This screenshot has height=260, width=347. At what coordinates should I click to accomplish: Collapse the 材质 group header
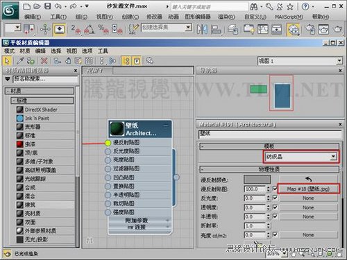(x=40, y=91)
